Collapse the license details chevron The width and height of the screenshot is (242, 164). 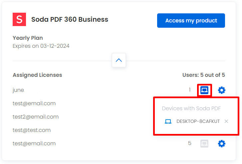tap(119, 60)
